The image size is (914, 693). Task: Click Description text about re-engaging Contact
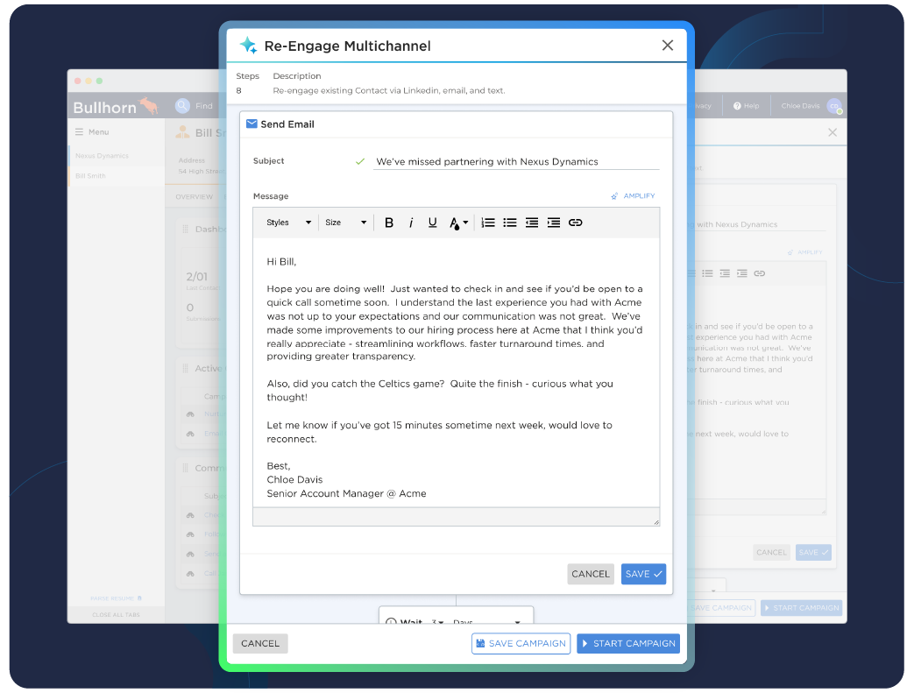[x=389, y=91]
